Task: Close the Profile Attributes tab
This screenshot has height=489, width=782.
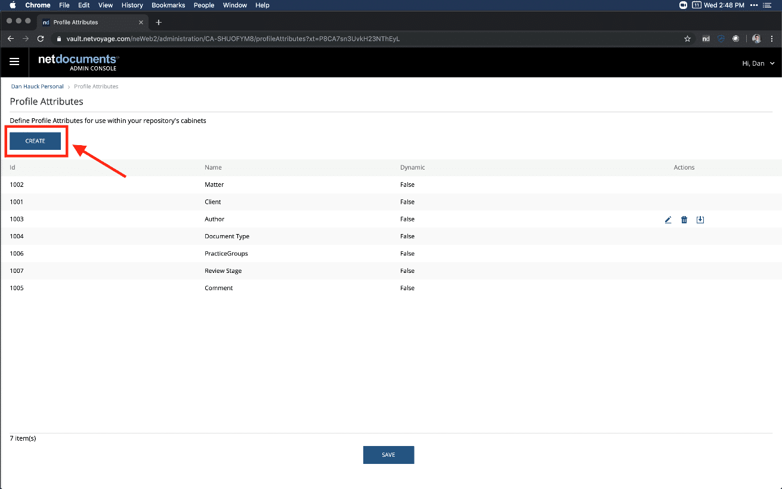Action: [x=141, y=23]
